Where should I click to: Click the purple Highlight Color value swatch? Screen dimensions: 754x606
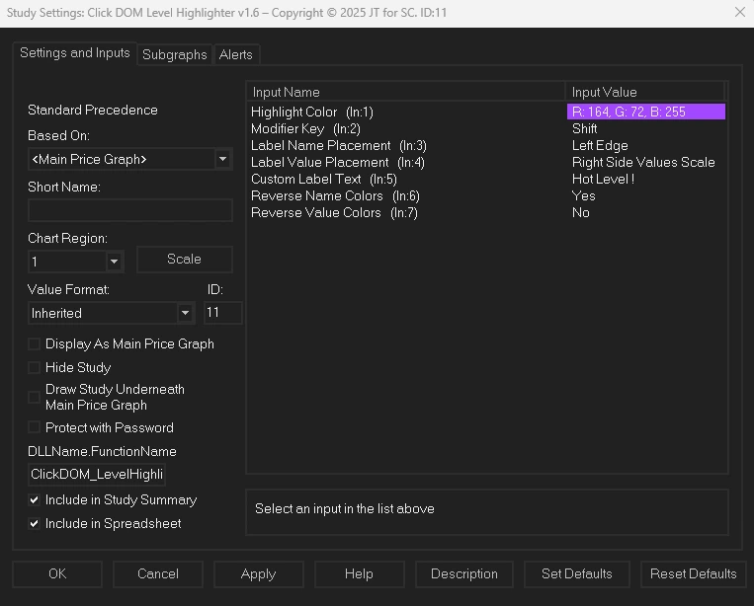coord(646,112)
